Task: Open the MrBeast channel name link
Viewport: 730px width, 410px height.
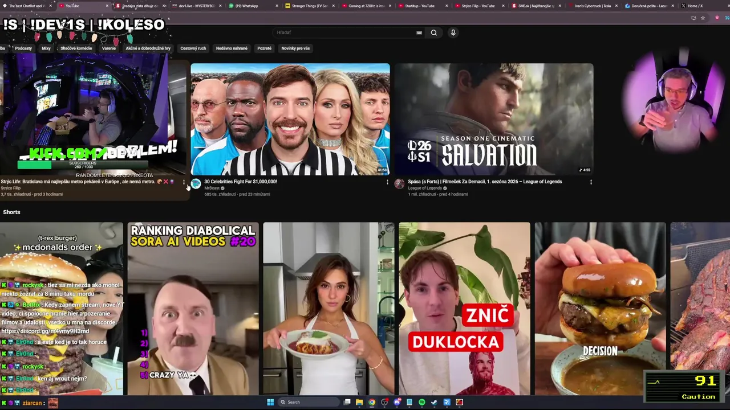Action: tap(212, 188)
